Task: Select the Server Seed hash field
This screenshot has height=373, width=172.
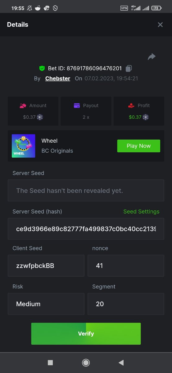Action: coord(86,229)
